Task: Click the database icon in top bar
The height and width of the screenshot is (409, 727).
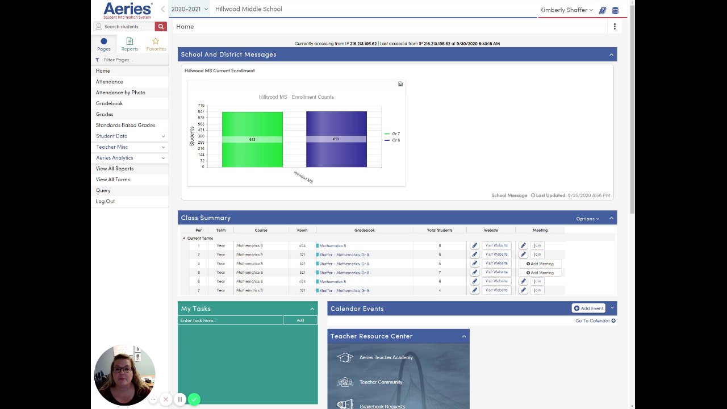Action: (615, 10)
